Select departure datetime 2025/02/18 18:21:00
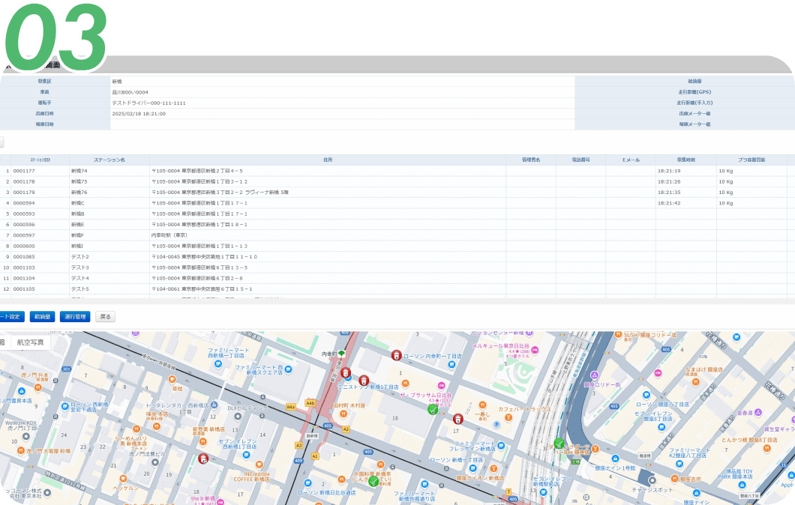795x505 pixels. pyautogui.click(x=139, y=114)
